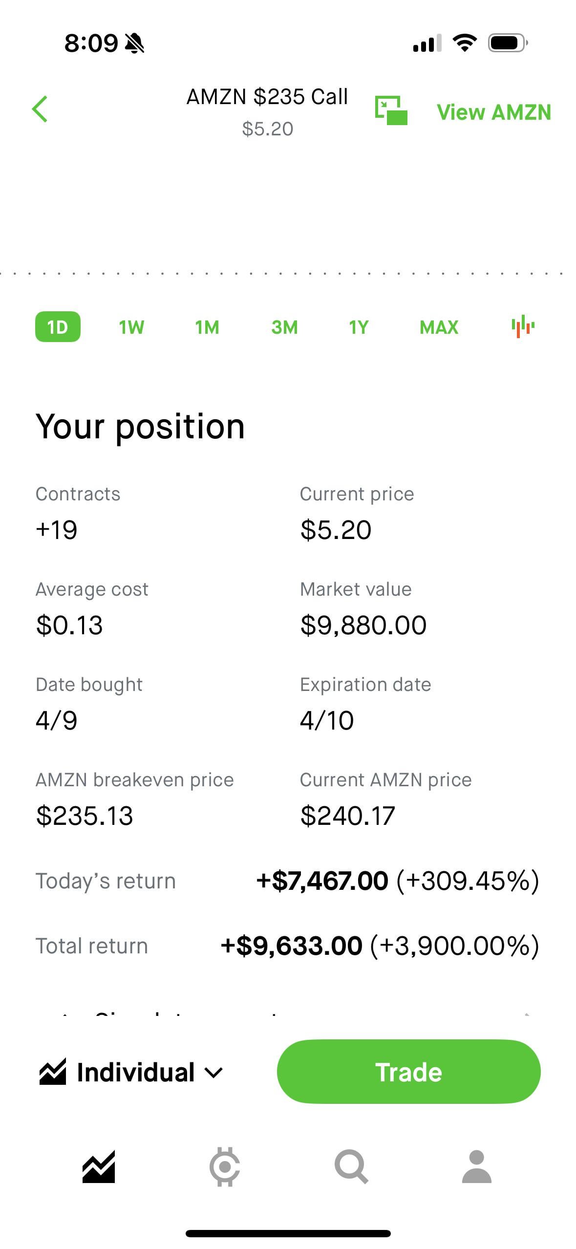Open the search tab icon

(351, 1167)
